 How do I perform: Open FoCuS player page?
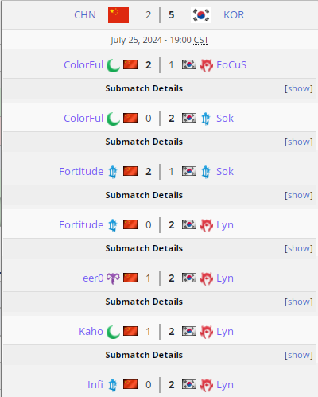tap(231, 65)
